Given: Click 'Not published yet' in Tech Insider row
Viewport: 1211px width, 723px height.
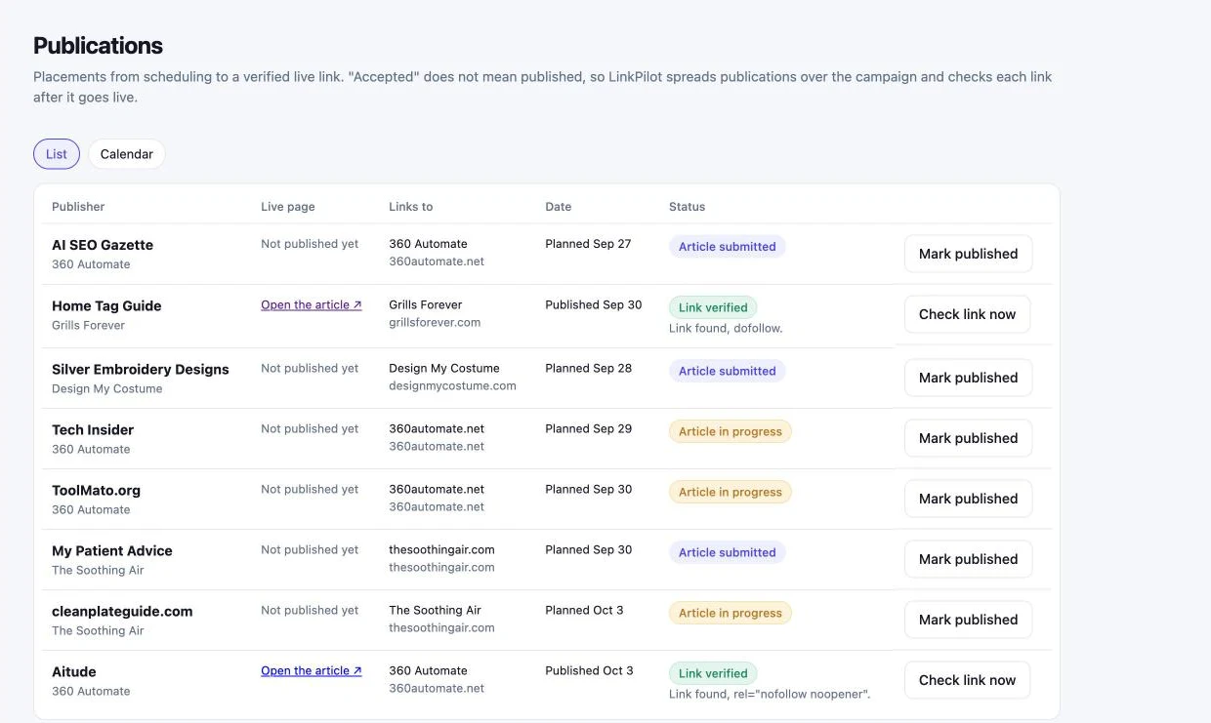Looking at the screenshot, I should coord(310,428).
